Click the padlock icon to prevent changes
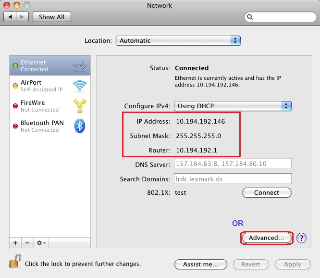Screen dimensions: 320x278 15,261
